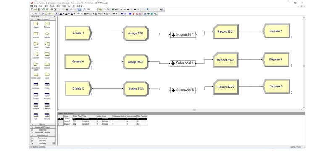
Task: Click the Connect modules toolbar icon
Action: pyautogui.click(x=108, y=10)
